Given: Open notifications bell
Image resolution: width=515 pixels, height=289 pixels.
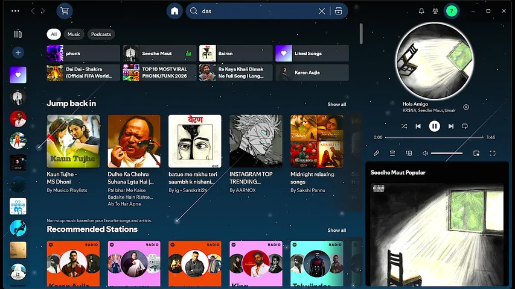Looking at the screenshot, I should coord(421,11).
